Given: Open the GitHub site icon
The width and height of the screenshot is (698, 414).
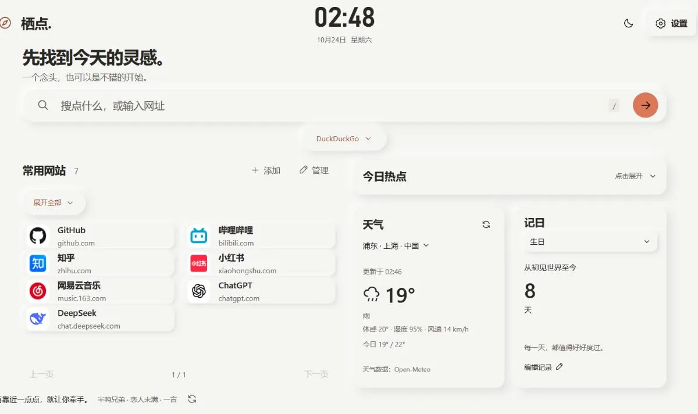Looking at the screenshot, I should click(x=38, y=236).
